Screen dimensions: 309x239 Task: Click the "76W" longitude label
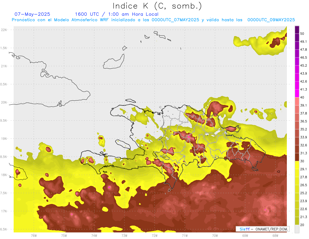pos(34,235)
